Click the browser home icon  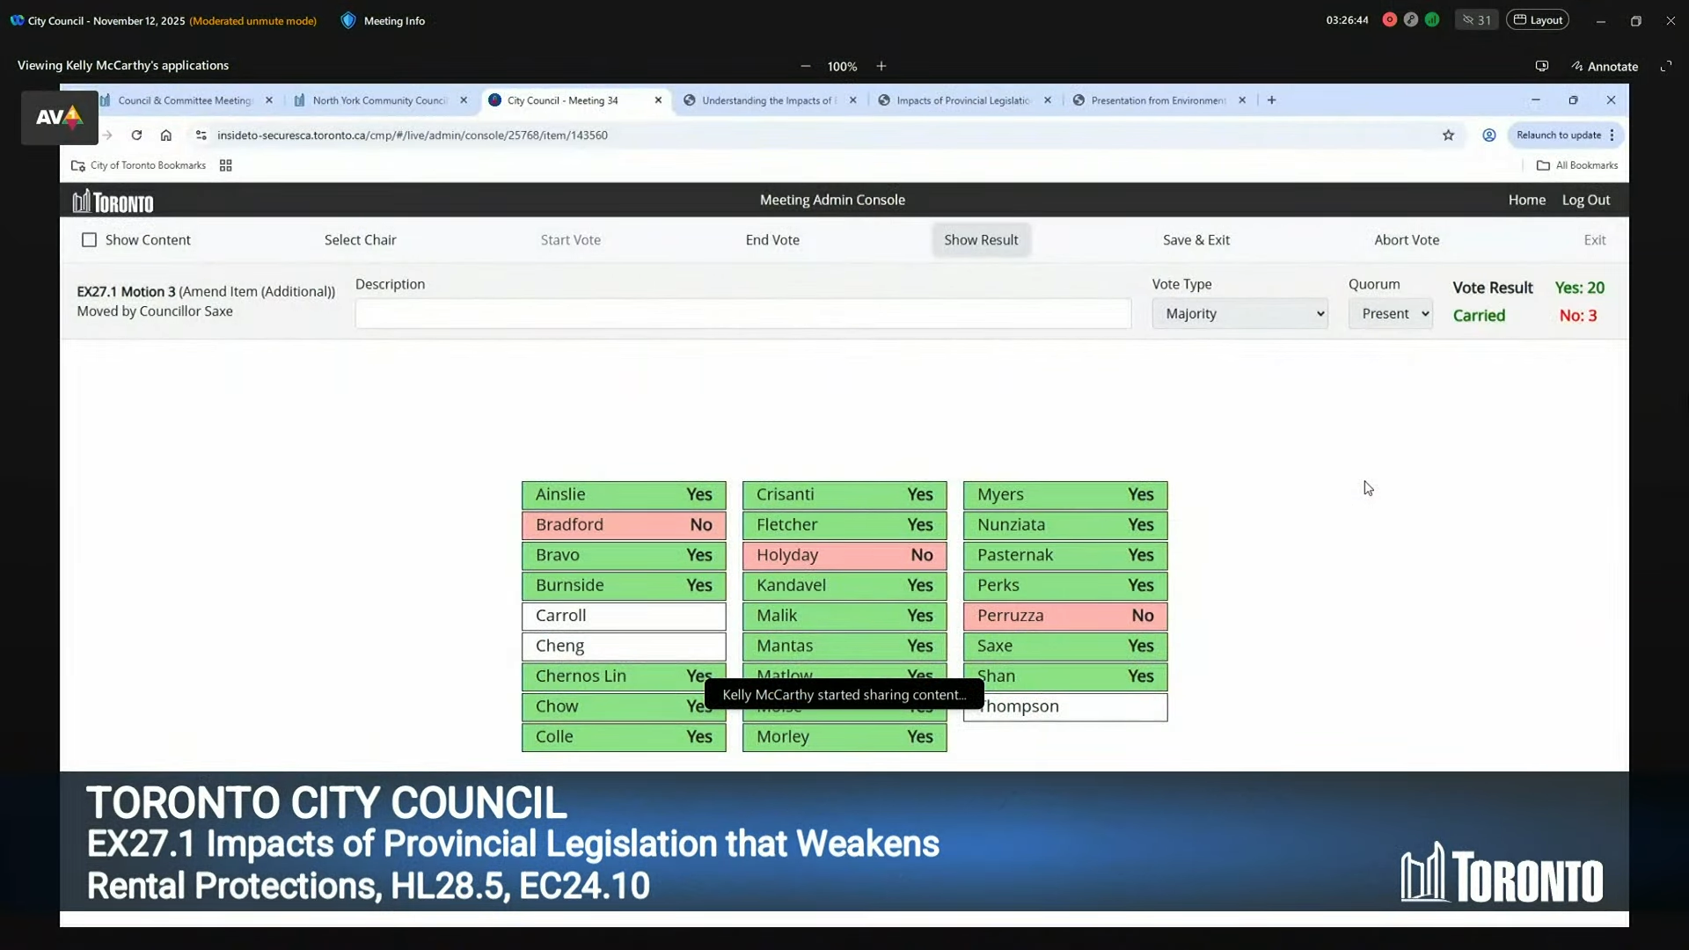coord(165,135)
